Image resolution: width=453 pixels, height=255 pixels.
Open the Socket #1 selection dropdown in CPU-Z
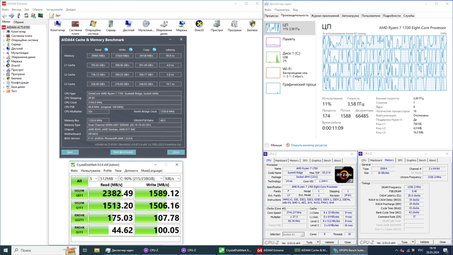(x=293, y=234)
